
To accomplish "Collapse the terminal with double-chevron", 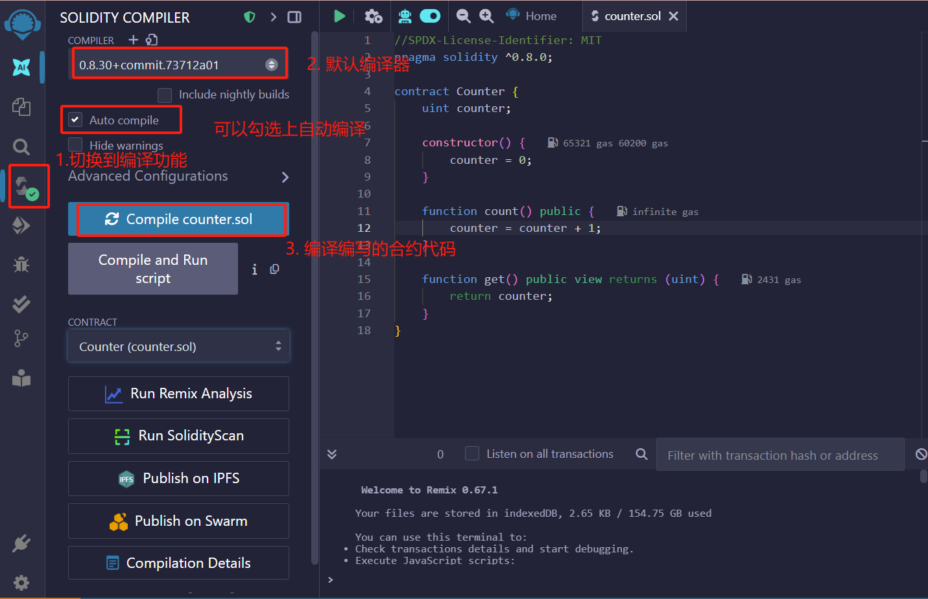I will (332, 454).
